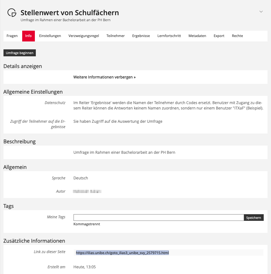Click the survey pie-chart icon beside the title
The width and height of the screenshot is (271, 274).
(x=12, y=13)
